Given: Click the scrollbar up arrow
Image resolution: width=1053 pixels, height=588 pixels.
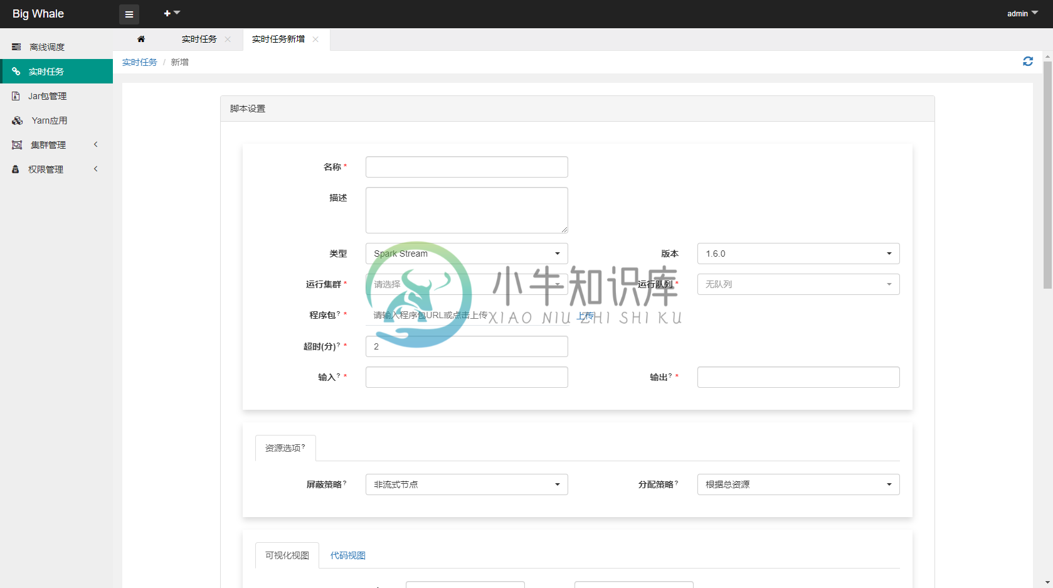Looking at the screenshot, I should pyautogui.click(x=1047, y=56).
